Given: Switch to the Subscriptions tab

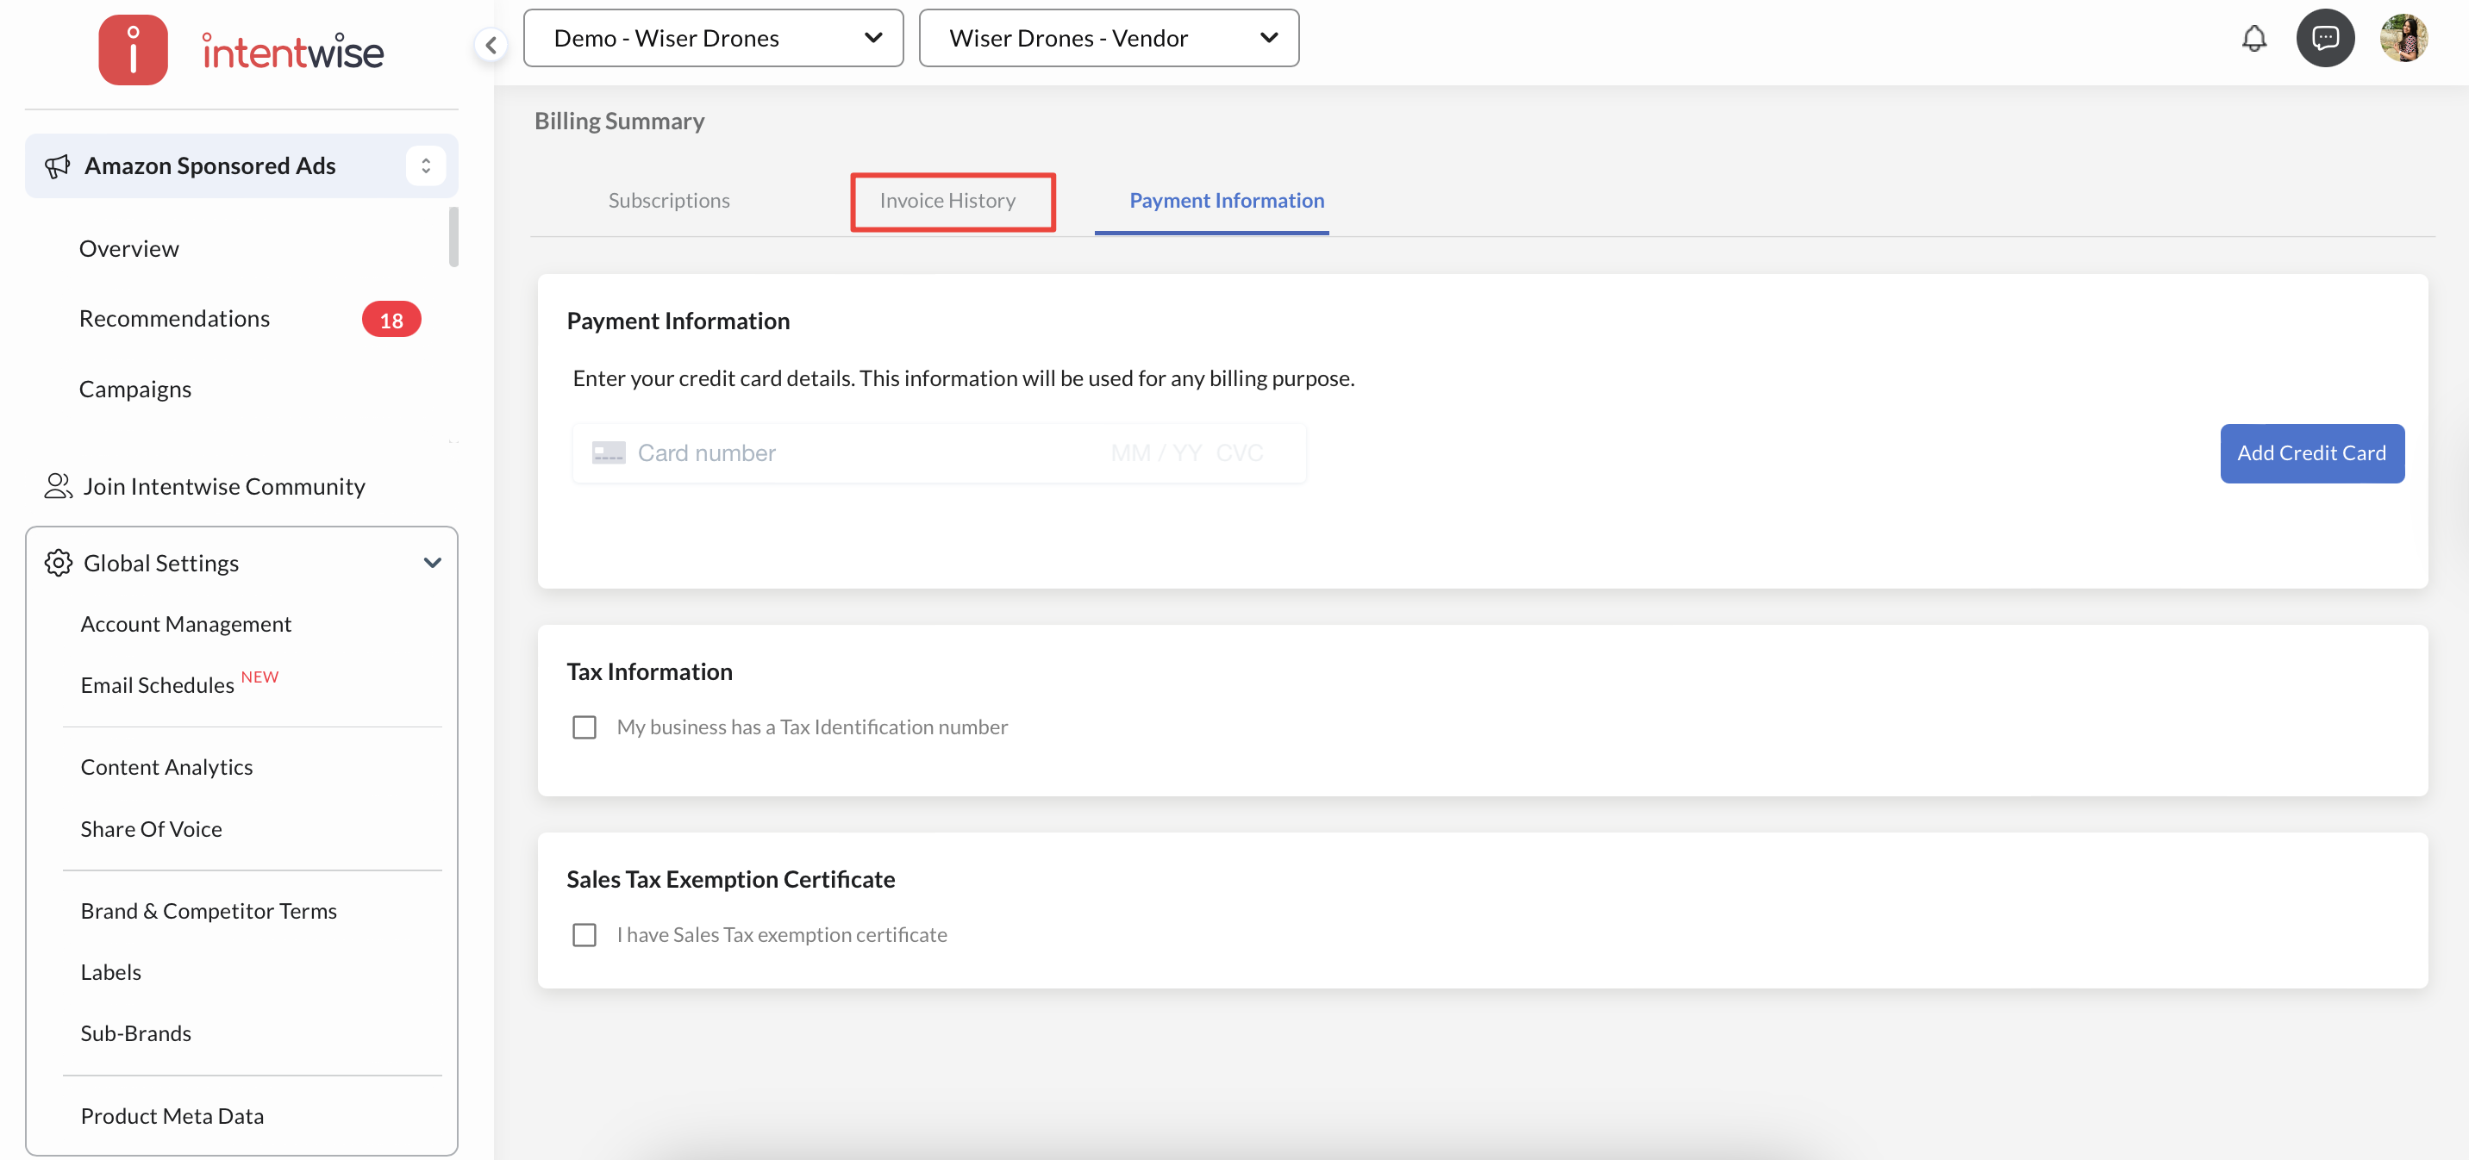Looking at the screenshot, I should click(668, 201).
